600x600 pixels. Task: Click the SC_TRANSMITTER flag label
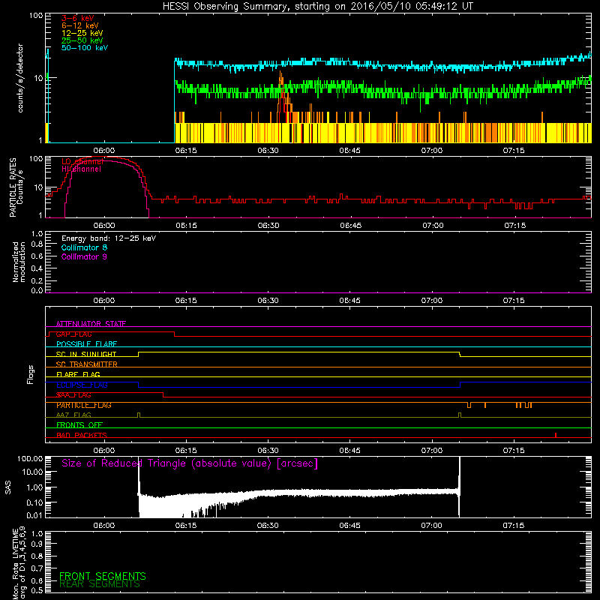coord(87,364)
